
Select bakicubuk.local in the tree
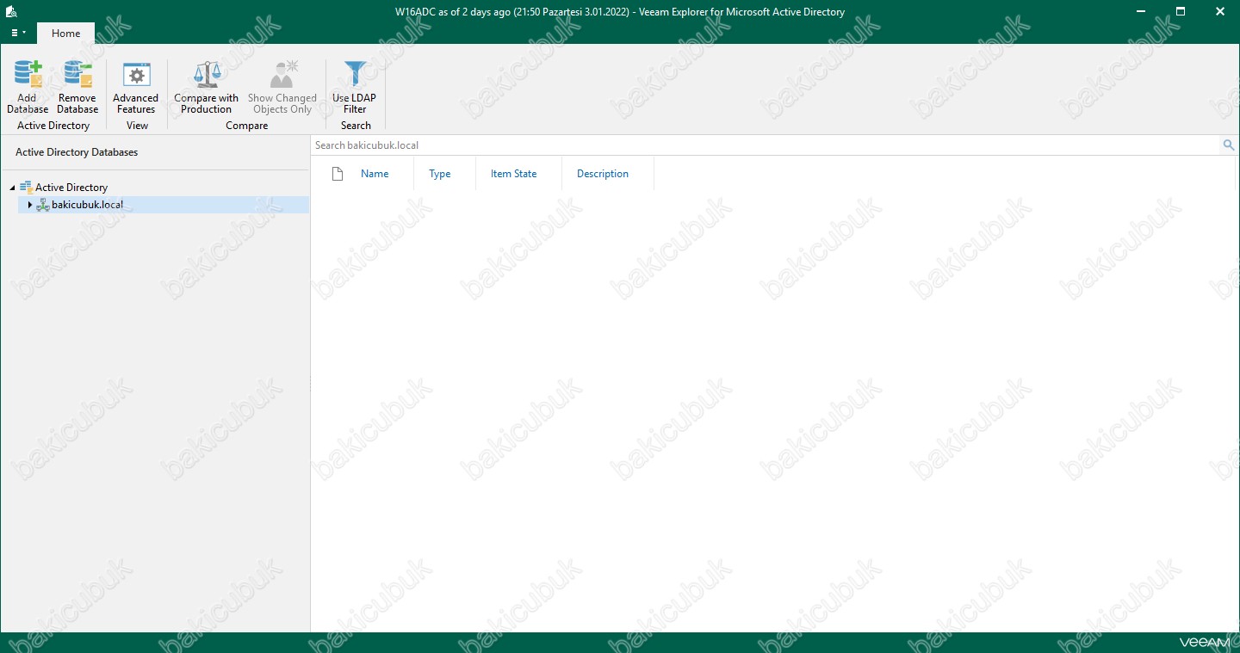(x=87, y=205)
